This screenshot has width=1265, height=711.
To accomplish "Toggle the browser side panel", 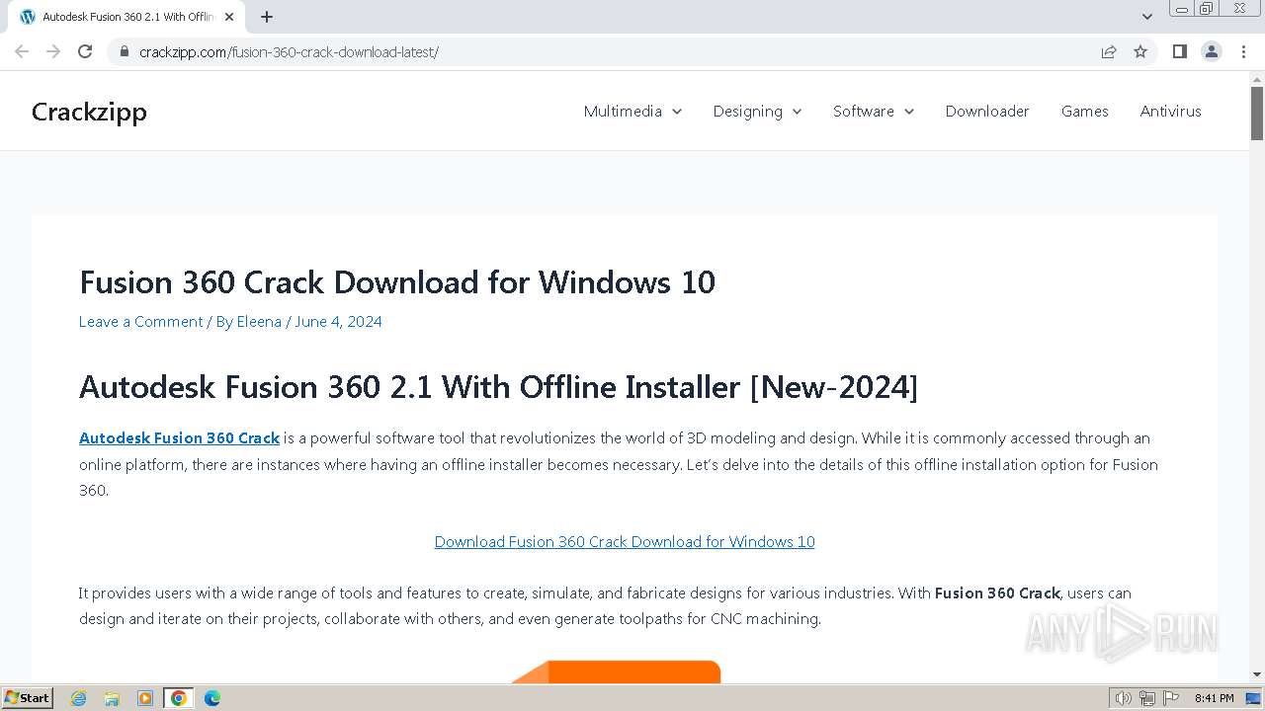I will click(x=1179, y=51).
